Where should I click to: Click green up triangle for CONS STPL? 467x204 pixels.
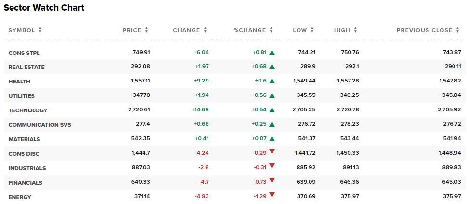(272, 53)
